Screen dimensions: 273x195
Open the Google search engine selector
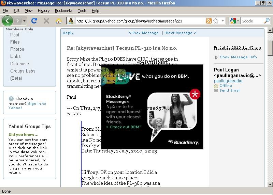pos(234,21)
